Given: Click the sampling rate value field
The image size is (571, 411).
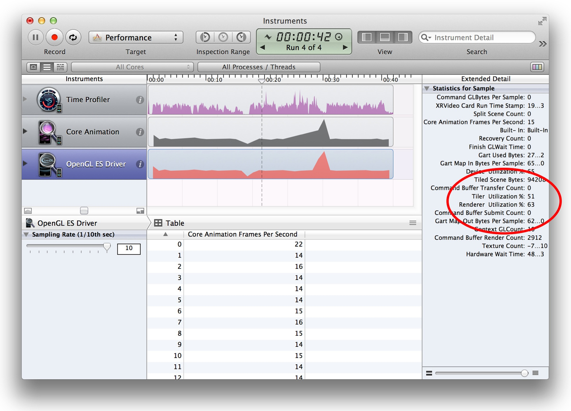Looking at the screenshot, I should pos(129,248).
